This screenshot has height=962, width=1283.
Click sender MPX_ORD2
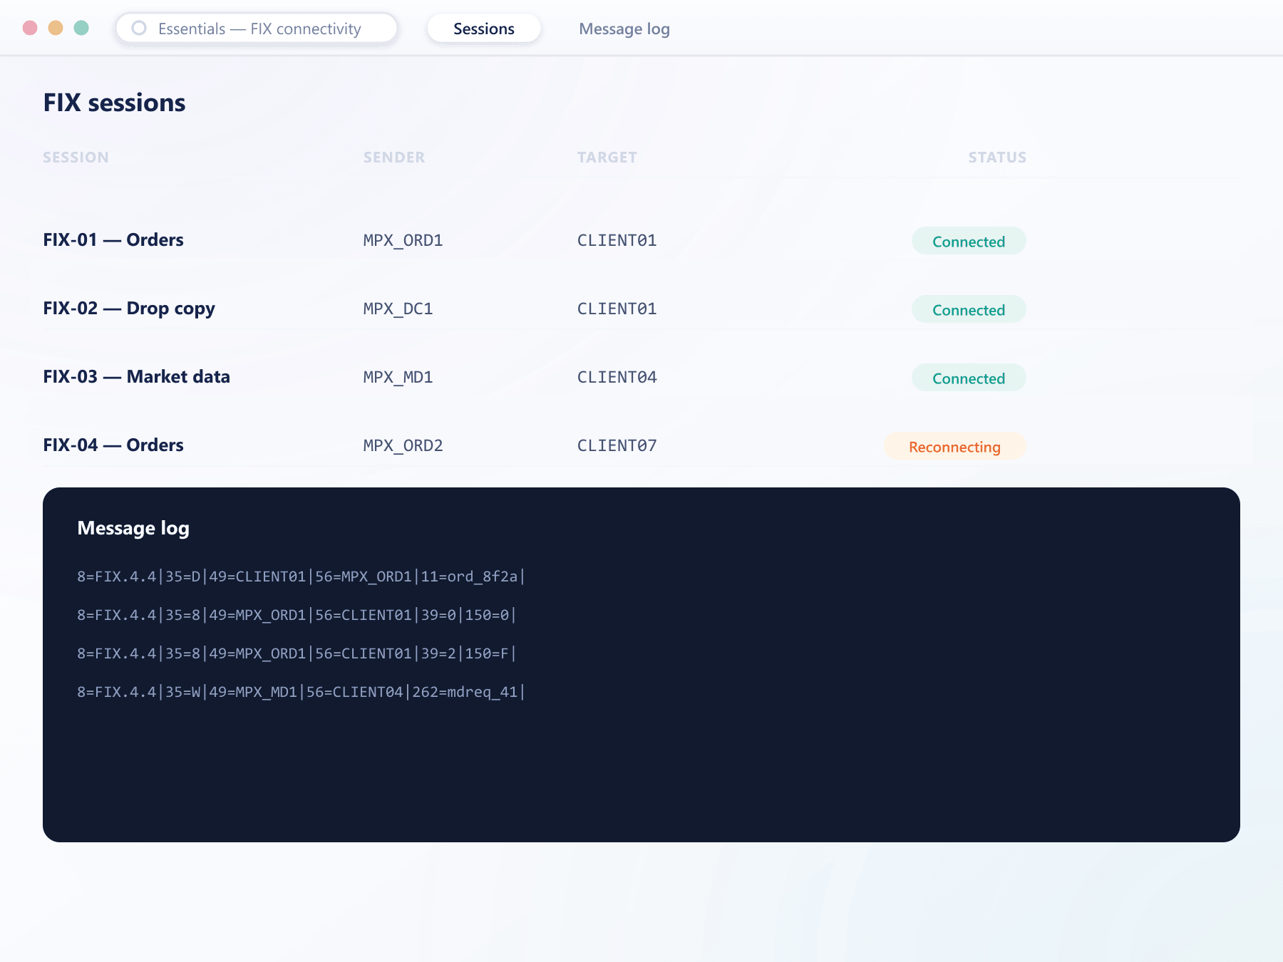tap(403, 446)
